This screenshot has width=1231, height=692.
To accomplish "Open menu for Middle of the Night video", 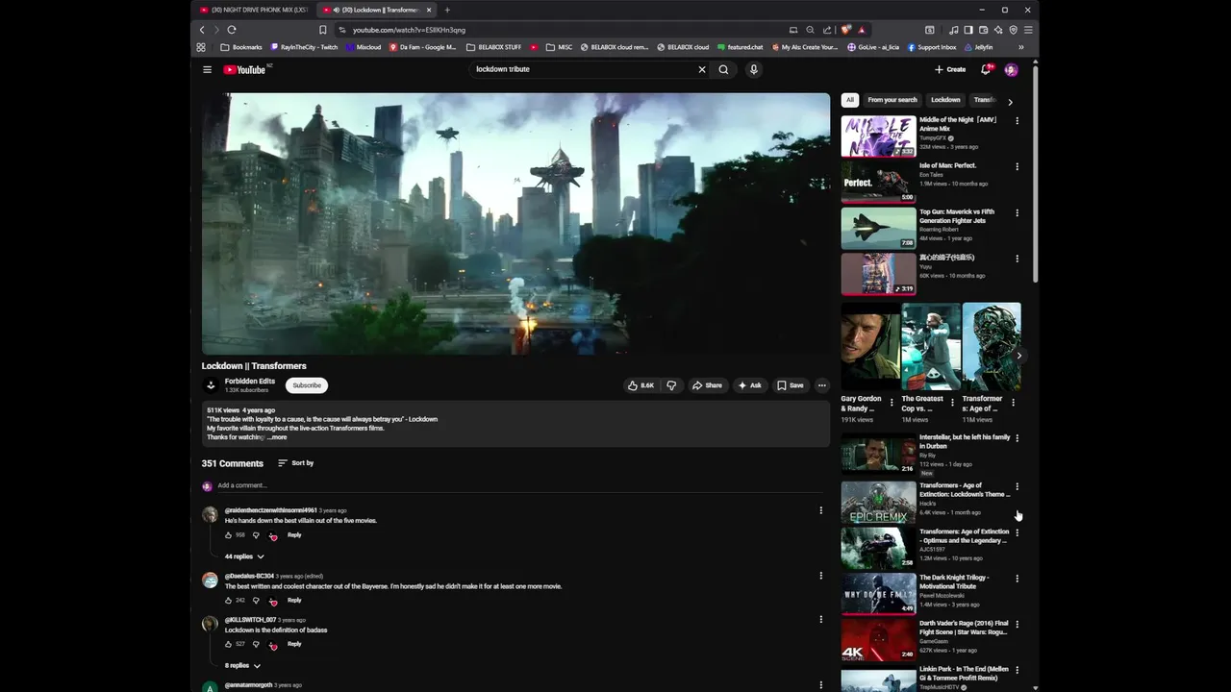I will (1017, 121).
